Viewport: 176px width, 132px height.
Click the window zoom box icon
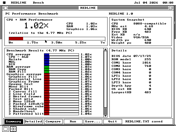[170, 8]
